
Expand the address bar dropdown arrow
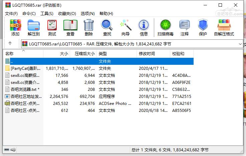(240, 44)
